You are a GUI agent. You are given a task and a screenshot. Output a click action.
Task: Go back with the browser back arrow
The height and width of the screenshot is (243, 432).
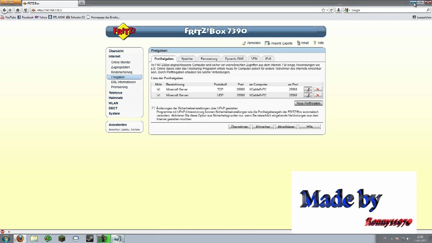tap(4, 10)
